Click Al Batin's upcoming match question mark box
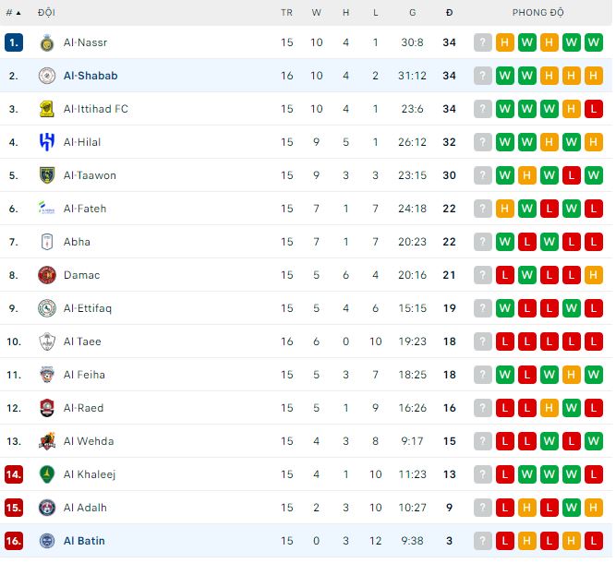Screen dimensions: 616x563 482,541
